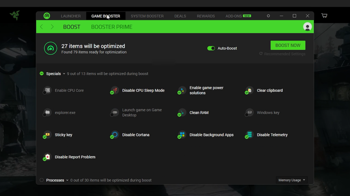Click the Sticky key icon
The image size is (350, 196).
tap(47, 135)
